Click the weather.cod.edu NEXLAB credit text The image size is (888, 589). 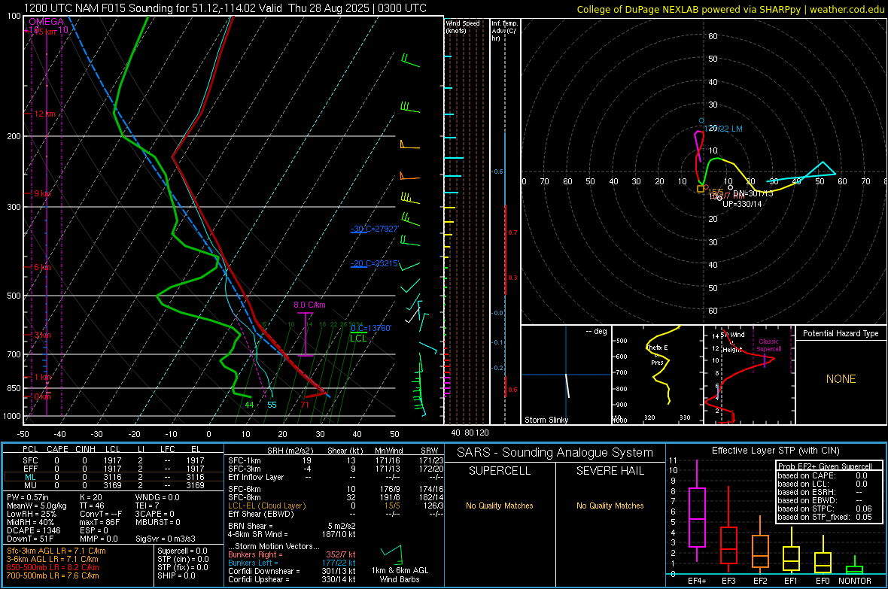pyautogui.click(x=730, y=9)
